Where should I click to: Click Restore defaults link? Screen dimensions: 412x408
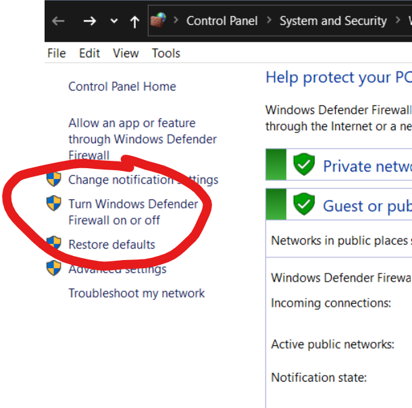[x=111, y=245]
